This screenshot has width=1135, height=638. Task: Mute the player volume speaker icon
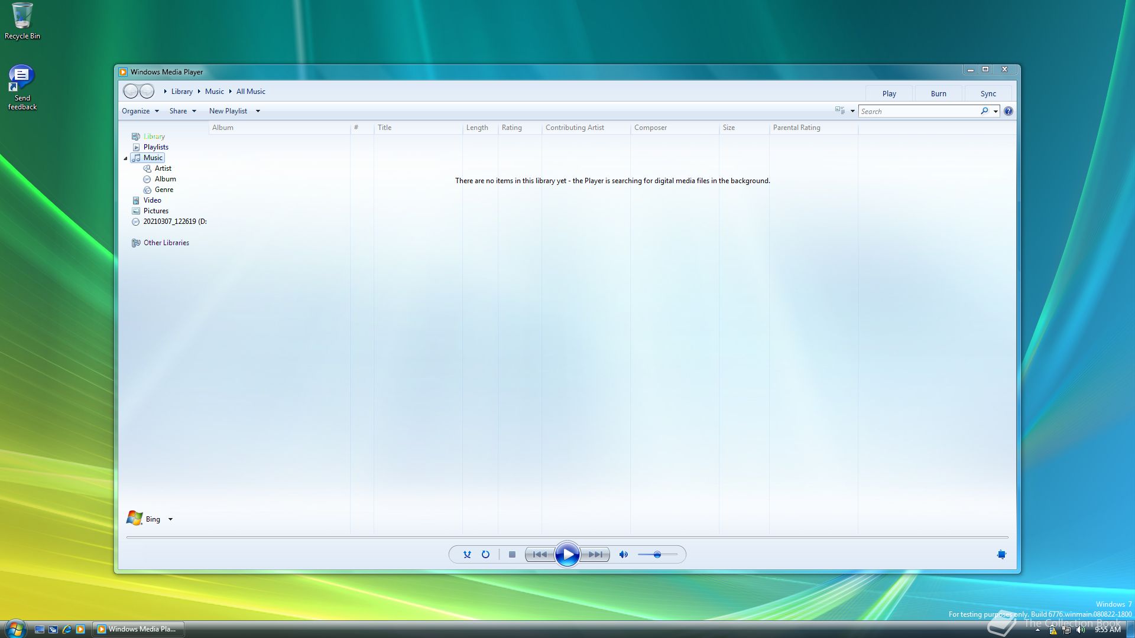tap(624, 555)
